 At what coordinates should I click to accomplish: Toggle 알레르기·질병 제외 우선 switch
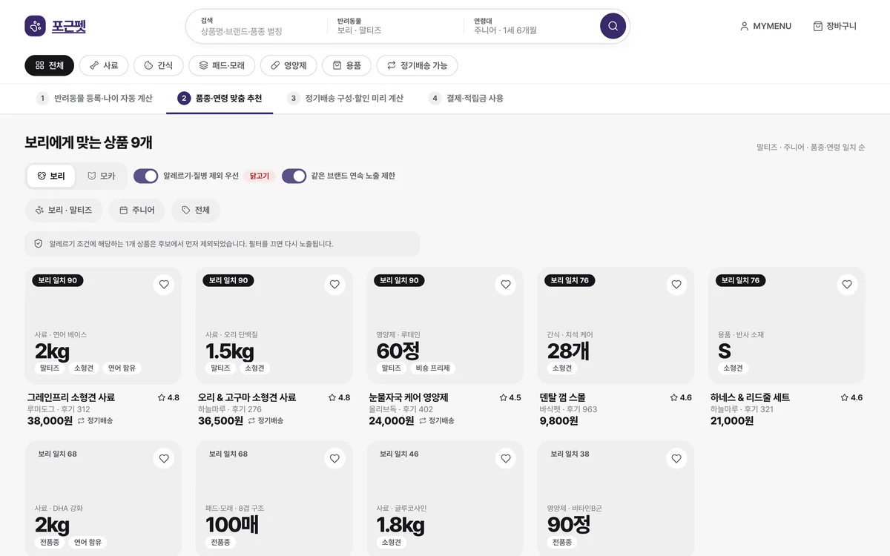click(146, 176)
